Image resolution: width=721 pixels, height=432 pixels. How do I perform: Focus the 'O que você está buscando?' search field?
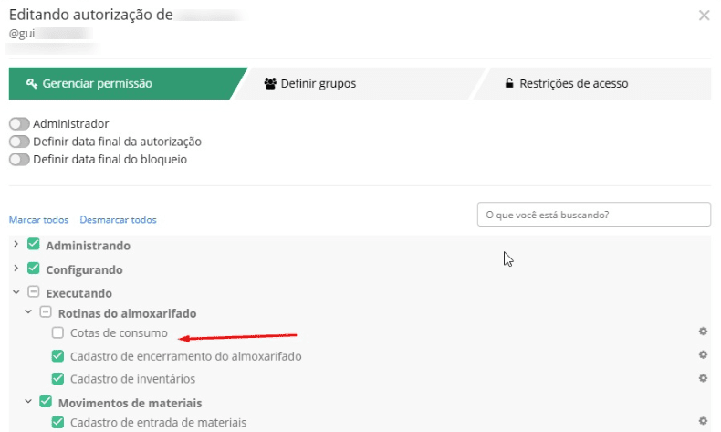click(x=594, y=215)
